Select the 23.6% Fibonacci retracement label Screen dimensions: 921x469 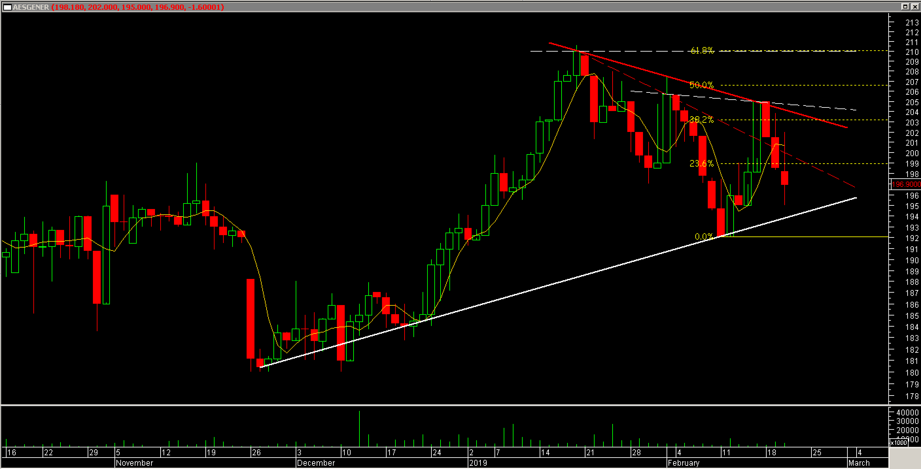coord(701,164)
